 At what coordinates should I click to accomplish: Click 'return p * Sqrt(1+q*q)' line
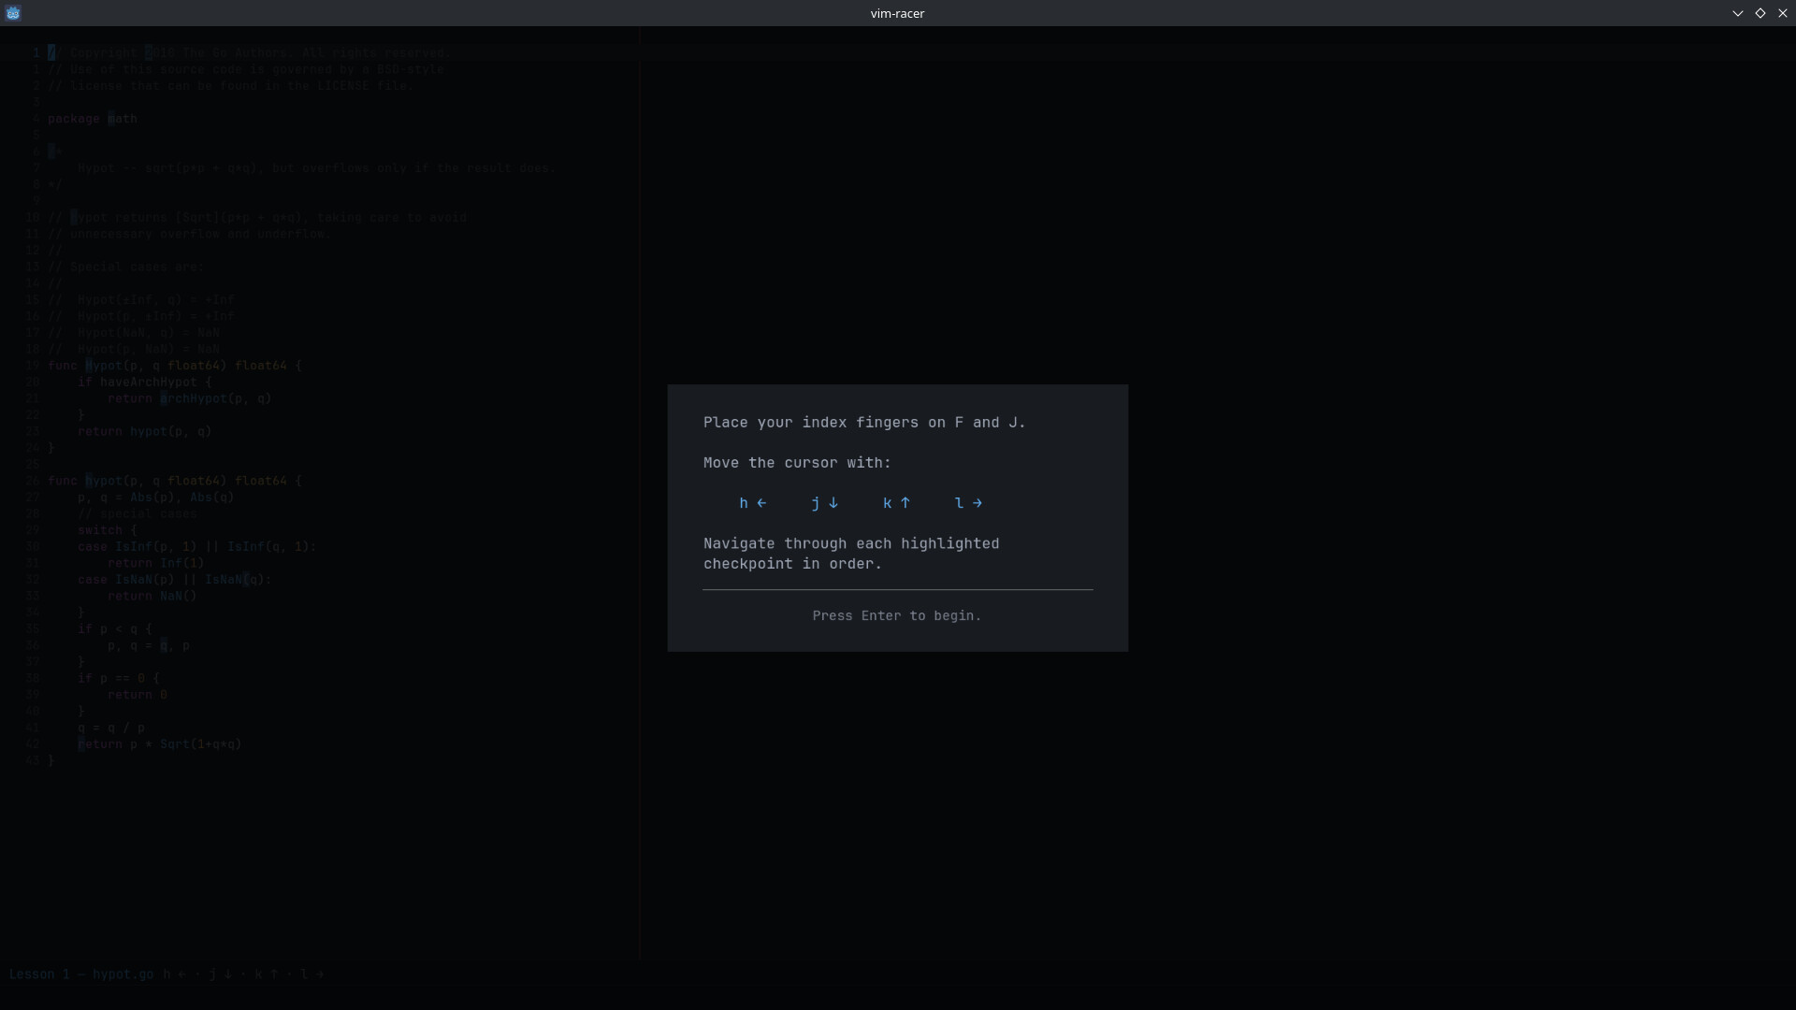click(160, 744)
